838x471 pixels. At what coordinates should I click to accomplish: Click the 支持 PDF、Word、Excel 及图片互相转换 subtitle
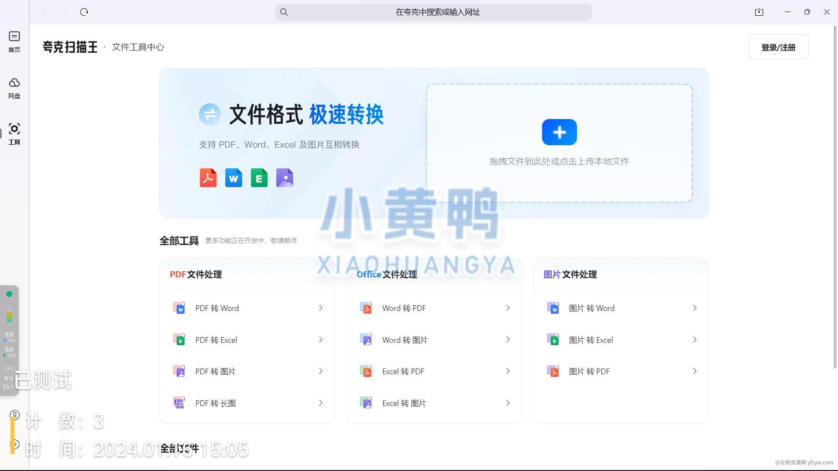pyautogui.click(x=279, y=145)
